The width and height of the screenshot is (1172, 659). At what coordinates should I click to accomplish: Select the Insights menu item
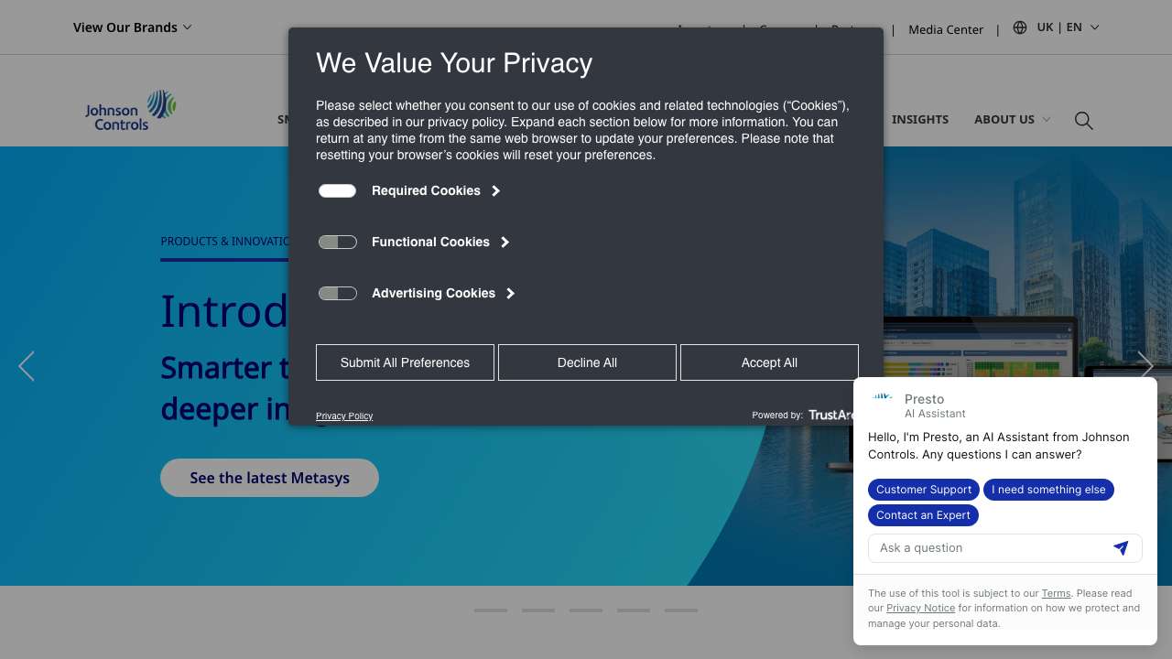[919, 119]
